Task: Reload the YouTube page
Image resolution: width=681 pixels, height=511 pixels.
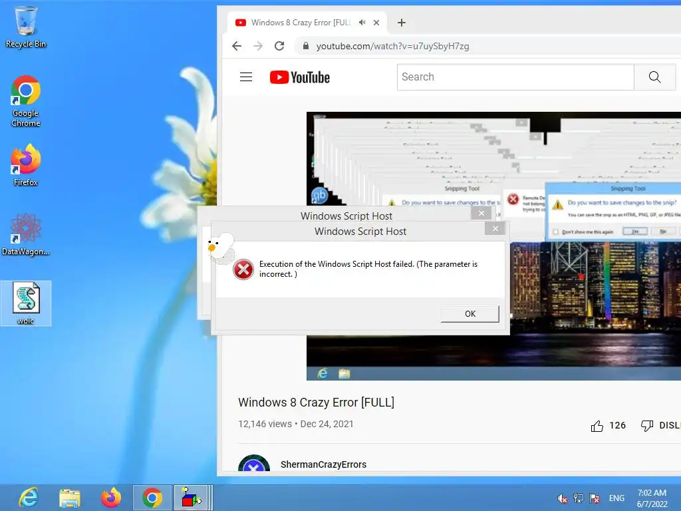Action: [x=279, y=46]
